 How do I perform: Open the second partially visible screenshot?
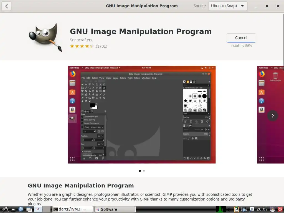(x=270, y=115)
